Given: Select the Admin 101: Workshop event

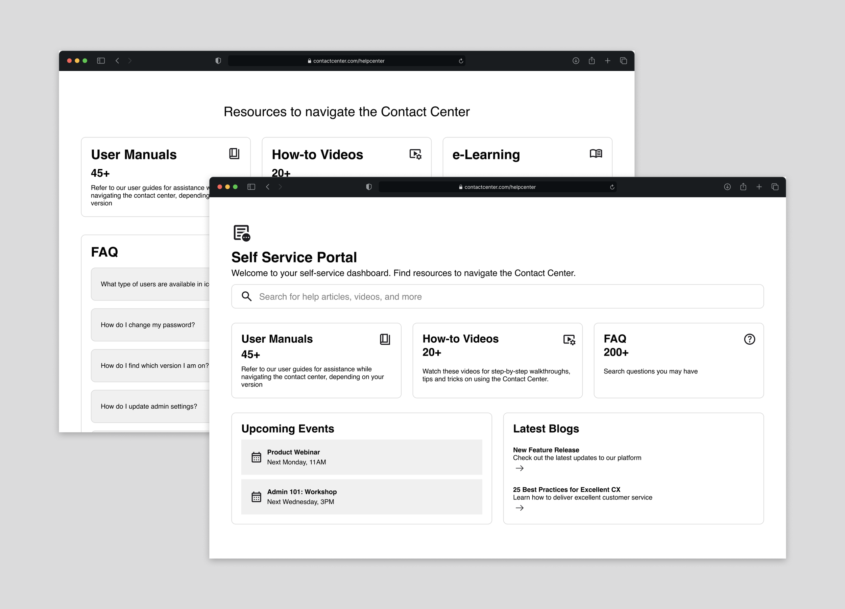Looking at the screenshot, I should coord(361,496).
